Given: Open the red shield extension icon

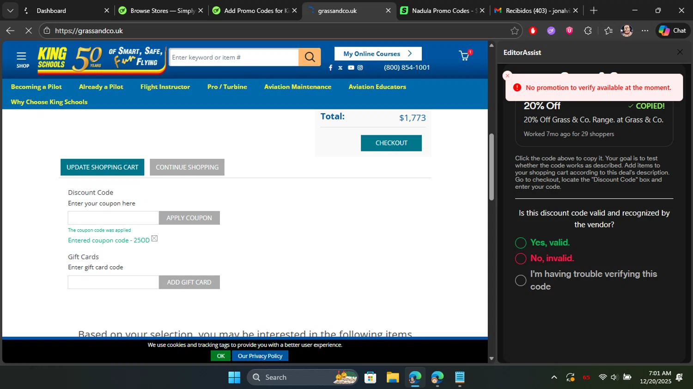Looking at the screenshot, I should [x=533, y=30].
